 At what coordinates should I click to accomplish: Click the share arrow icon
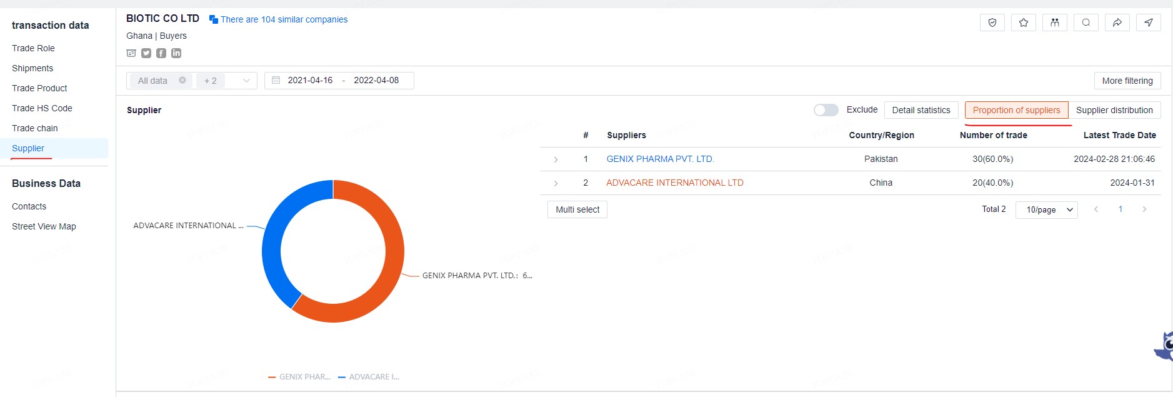[x=1117, y=23]
